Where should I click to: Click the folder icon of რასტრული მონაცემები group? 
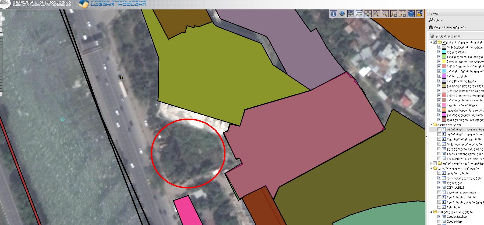coord(435,212)
